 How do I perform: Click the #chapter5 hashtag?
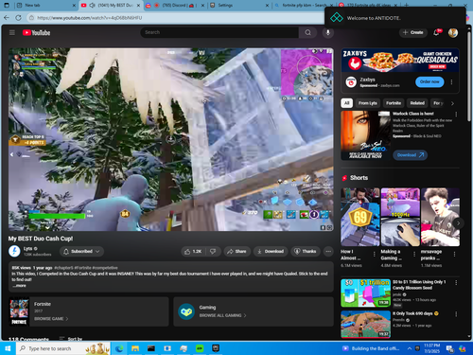(x=64, y=268)
